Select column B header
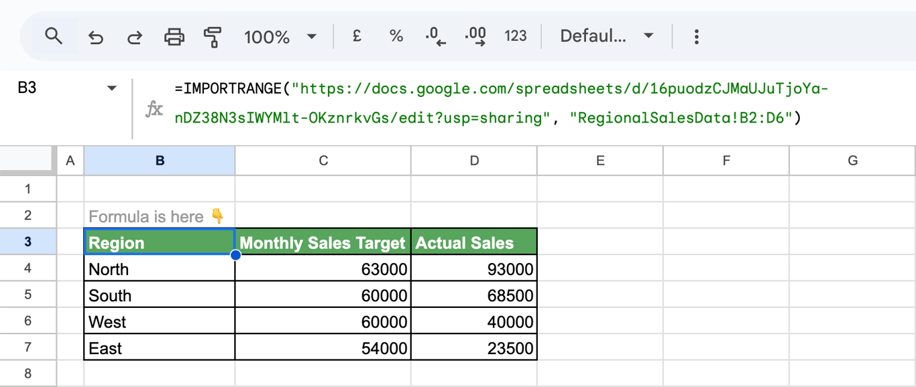 click(160, 161)
